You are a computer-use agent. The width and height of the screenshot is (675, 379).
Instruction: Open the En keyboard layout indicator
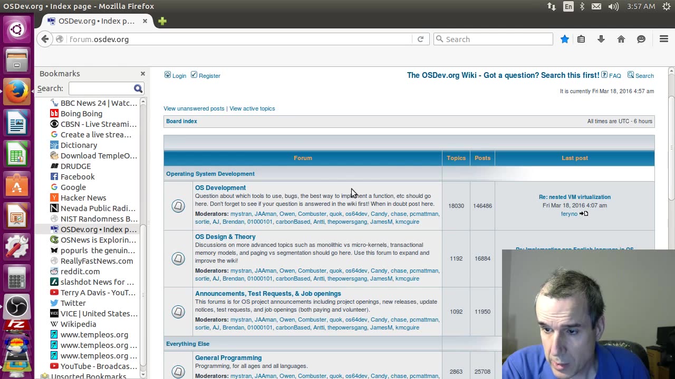pyautogui.click(x=568, y=6)
